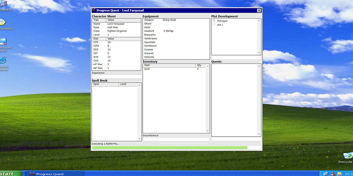Select the INT stat row
This screenshot has width=353, height=176.
click(116, 53)
